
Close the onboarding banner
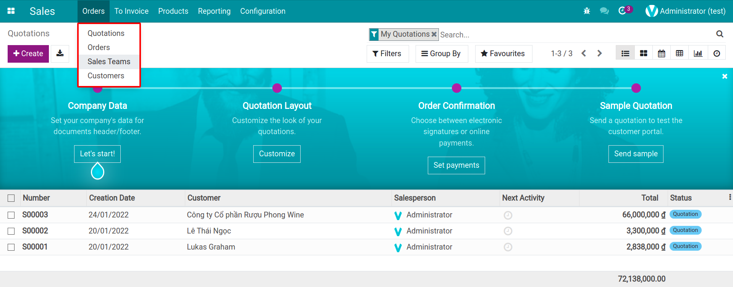[x=725, y=76]
